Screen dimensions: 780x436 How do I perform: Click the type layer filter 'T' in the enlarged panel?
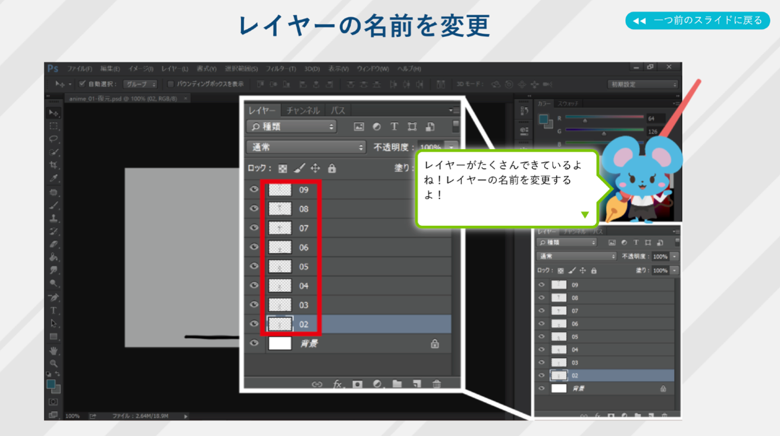coord(394,127)
